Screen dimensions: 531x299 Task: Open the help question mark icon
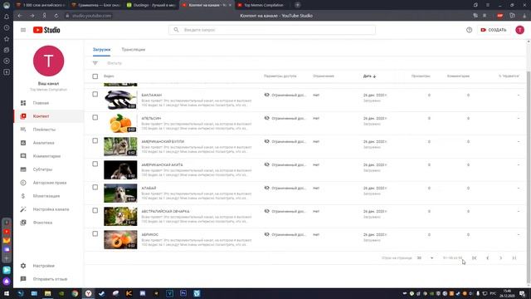pyautogui.click(x=469, y=30)
